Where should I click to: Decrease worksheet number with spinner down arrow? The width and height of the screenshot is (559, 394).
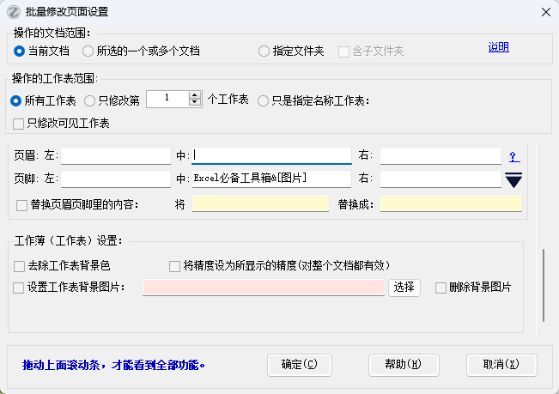coord(195,104)
